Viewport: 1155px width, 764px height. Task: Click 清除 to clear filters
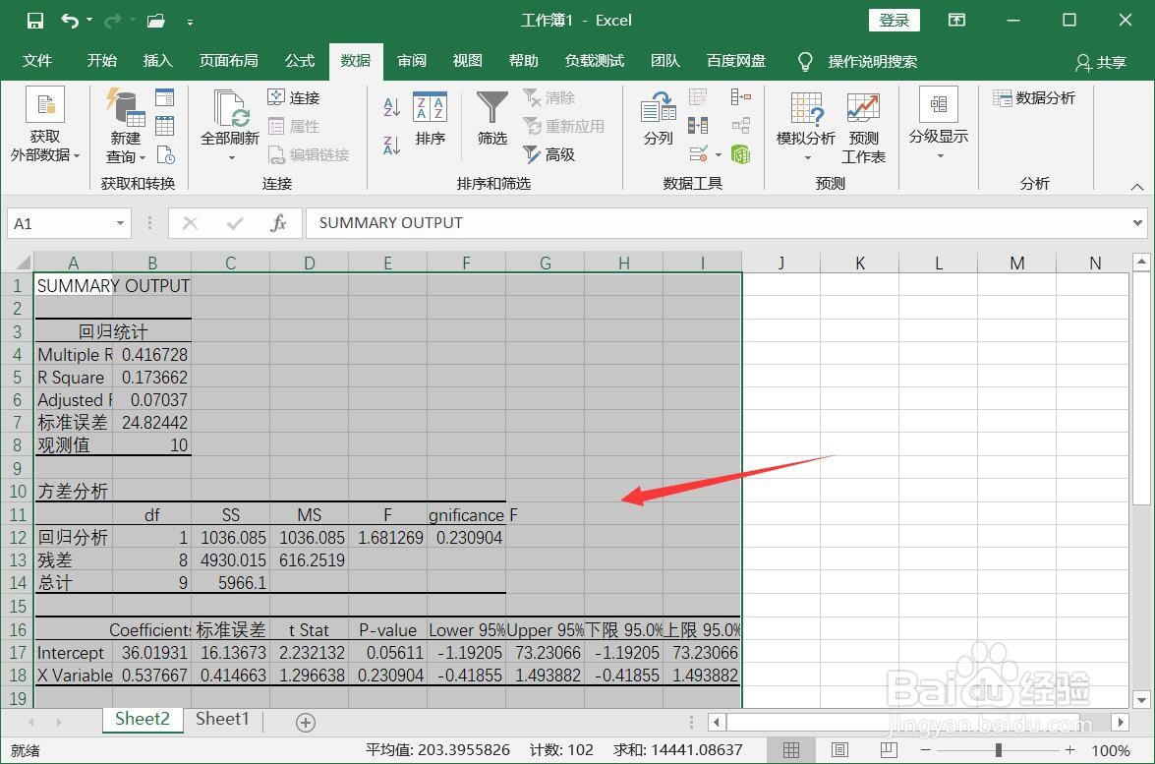point(550,97)
